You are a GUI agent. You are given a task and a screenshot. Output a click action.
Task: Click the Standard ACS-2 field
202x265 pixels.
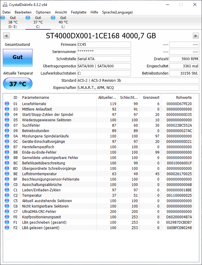[x=138, y=81]
